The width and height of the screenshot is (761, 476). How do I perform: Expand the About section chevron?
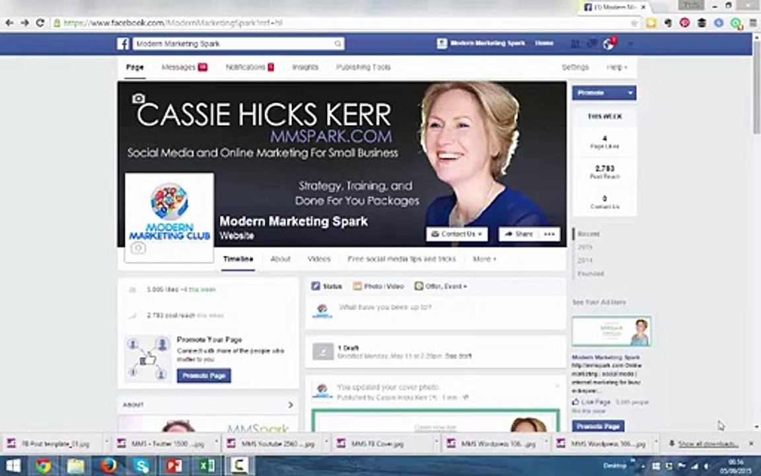pyautogui.click(x=290, y=405)
